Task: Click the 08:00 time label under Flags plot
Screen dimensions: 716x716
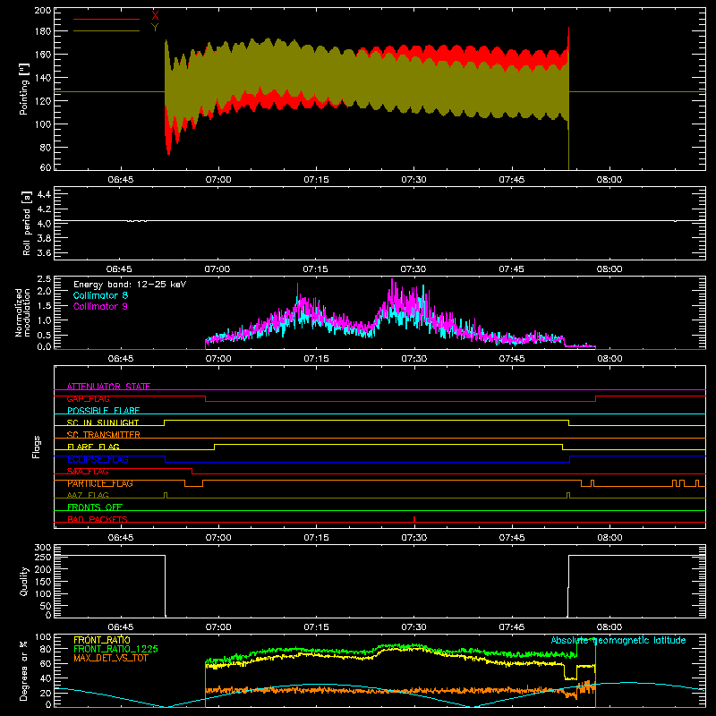Action: (x=609, y=538)
